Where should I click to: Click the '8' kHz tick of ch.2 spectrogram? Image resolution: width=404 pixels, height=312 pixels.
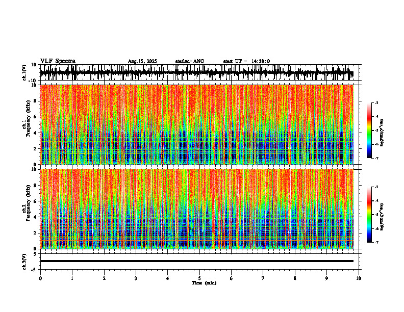[35, 186]
